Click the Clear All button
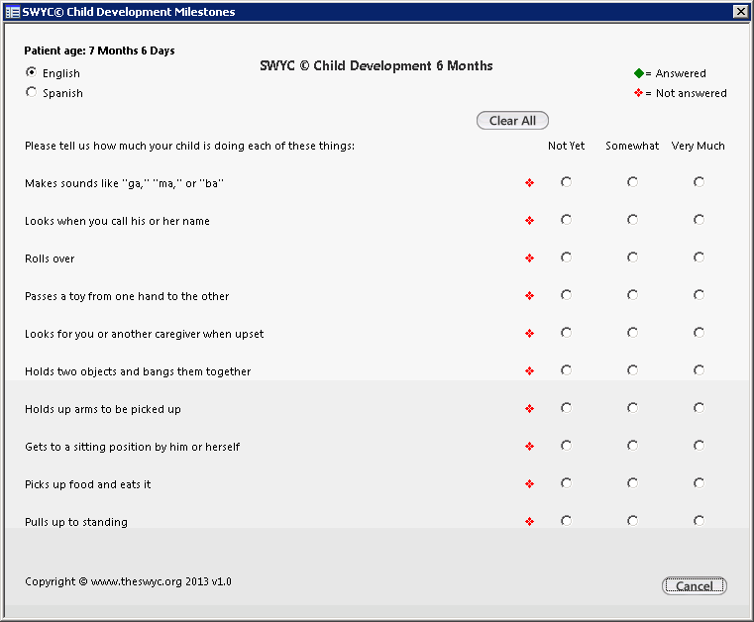The height and width of the screenshot is (622, 754). pyautogui.click(x=512, y=121)
